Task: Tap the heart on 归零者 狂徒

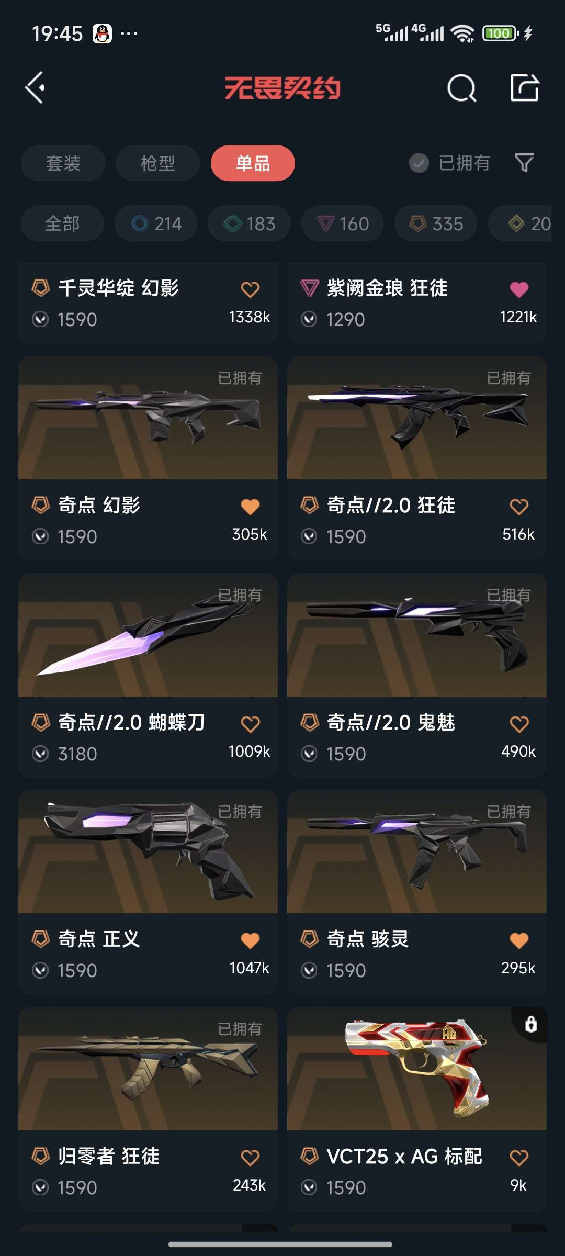Action: pos(250,1158)
